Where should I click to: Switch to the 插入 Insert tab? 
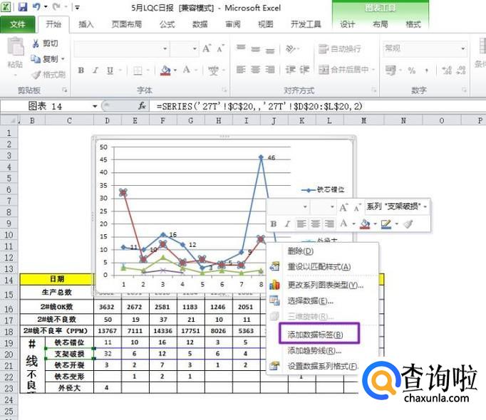point(86,24)
